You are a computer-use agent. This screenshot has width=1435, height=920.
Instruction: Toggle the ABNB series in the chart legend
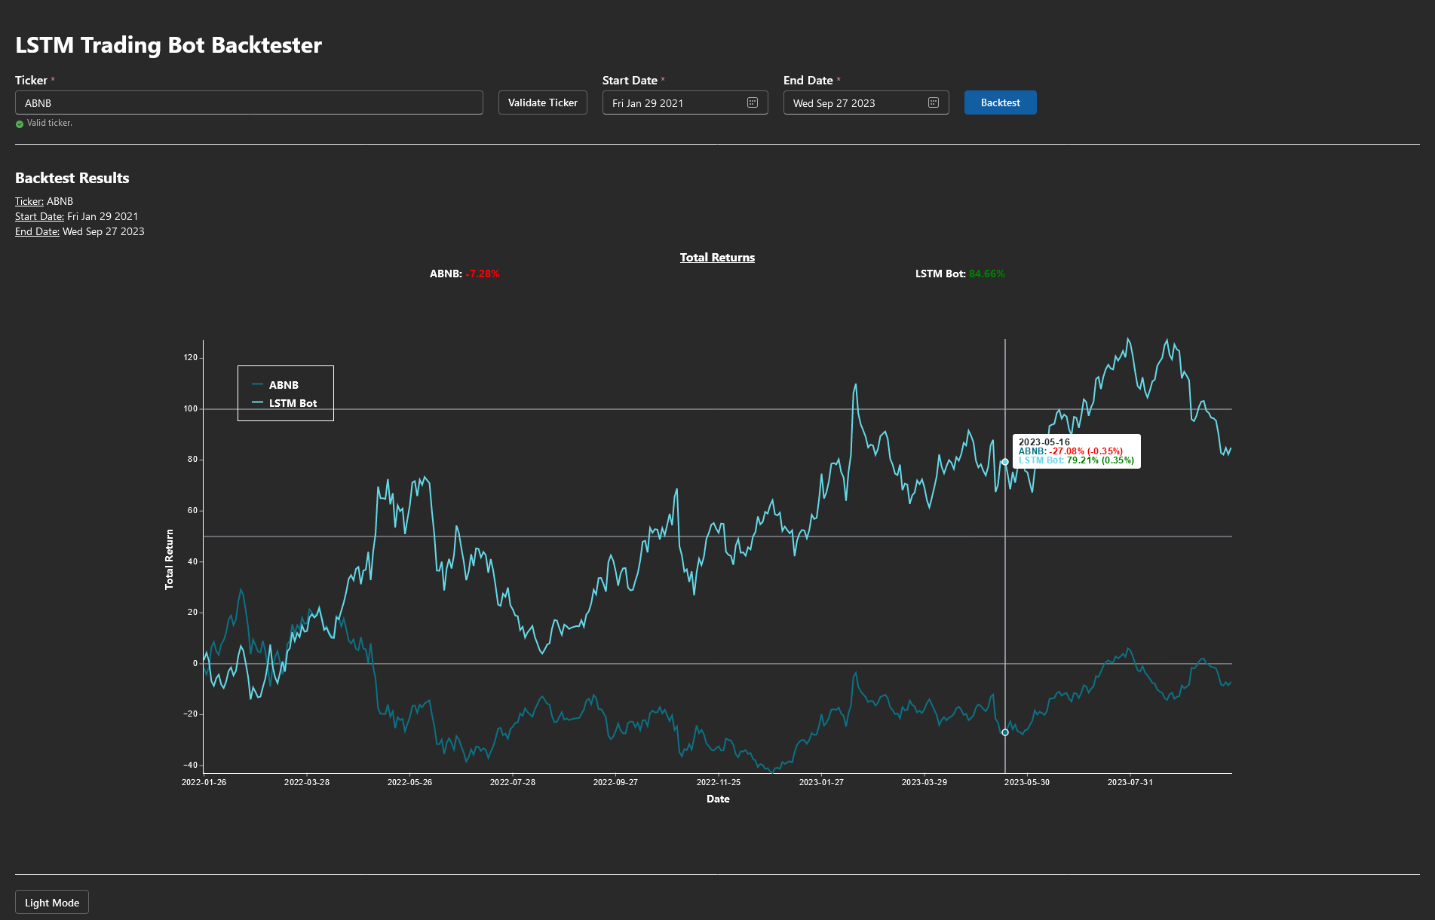pos(276,384)
